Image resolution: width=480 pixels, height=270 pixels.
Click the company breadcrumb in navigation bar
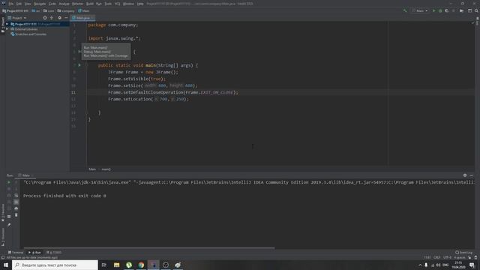[66, 10]
